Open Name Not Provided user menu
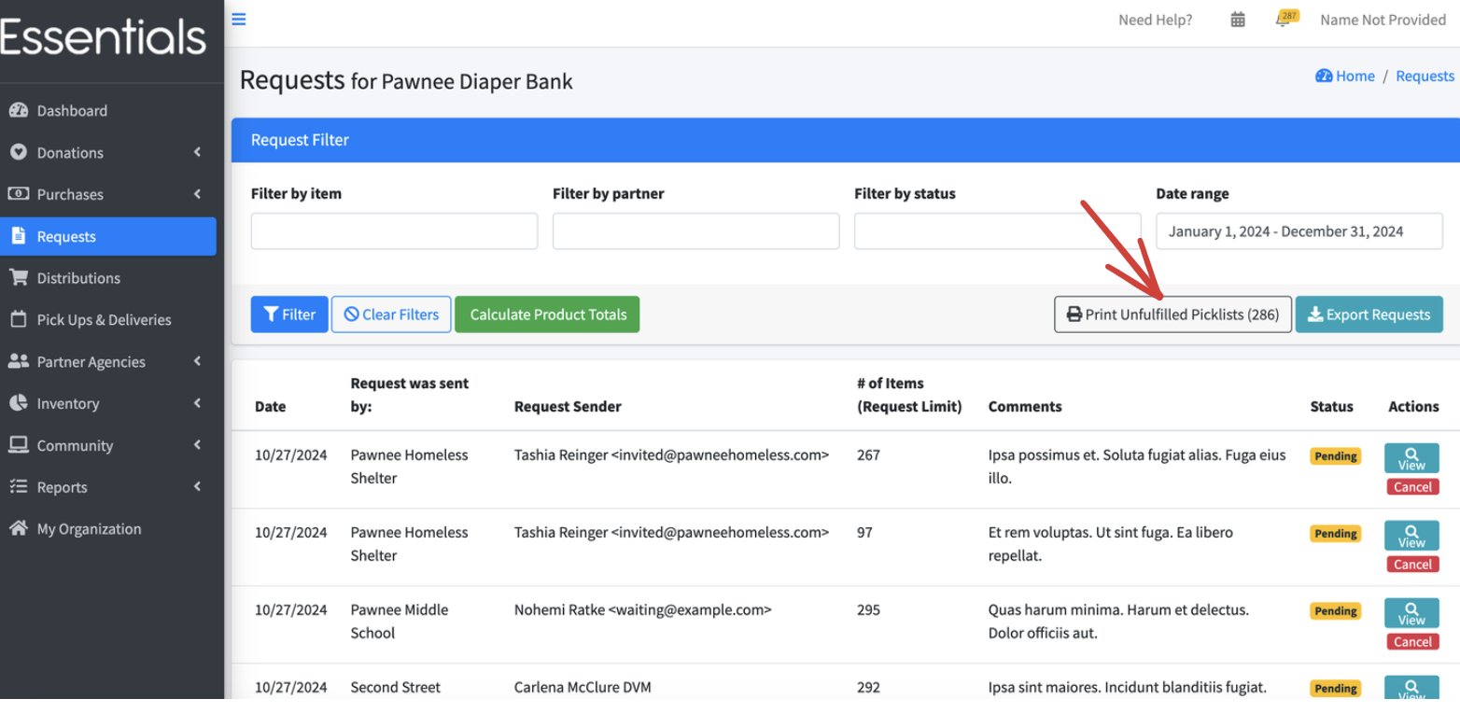 (x=1383, y=20)
